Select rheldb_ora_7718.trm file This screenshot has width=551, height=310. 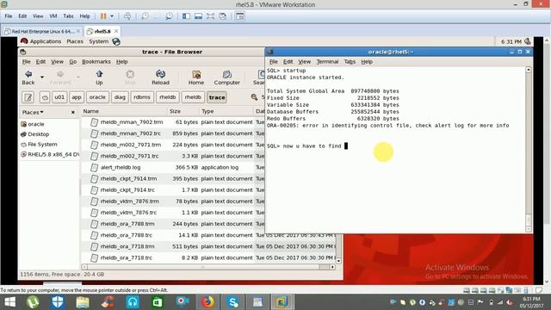pos(127,246)
